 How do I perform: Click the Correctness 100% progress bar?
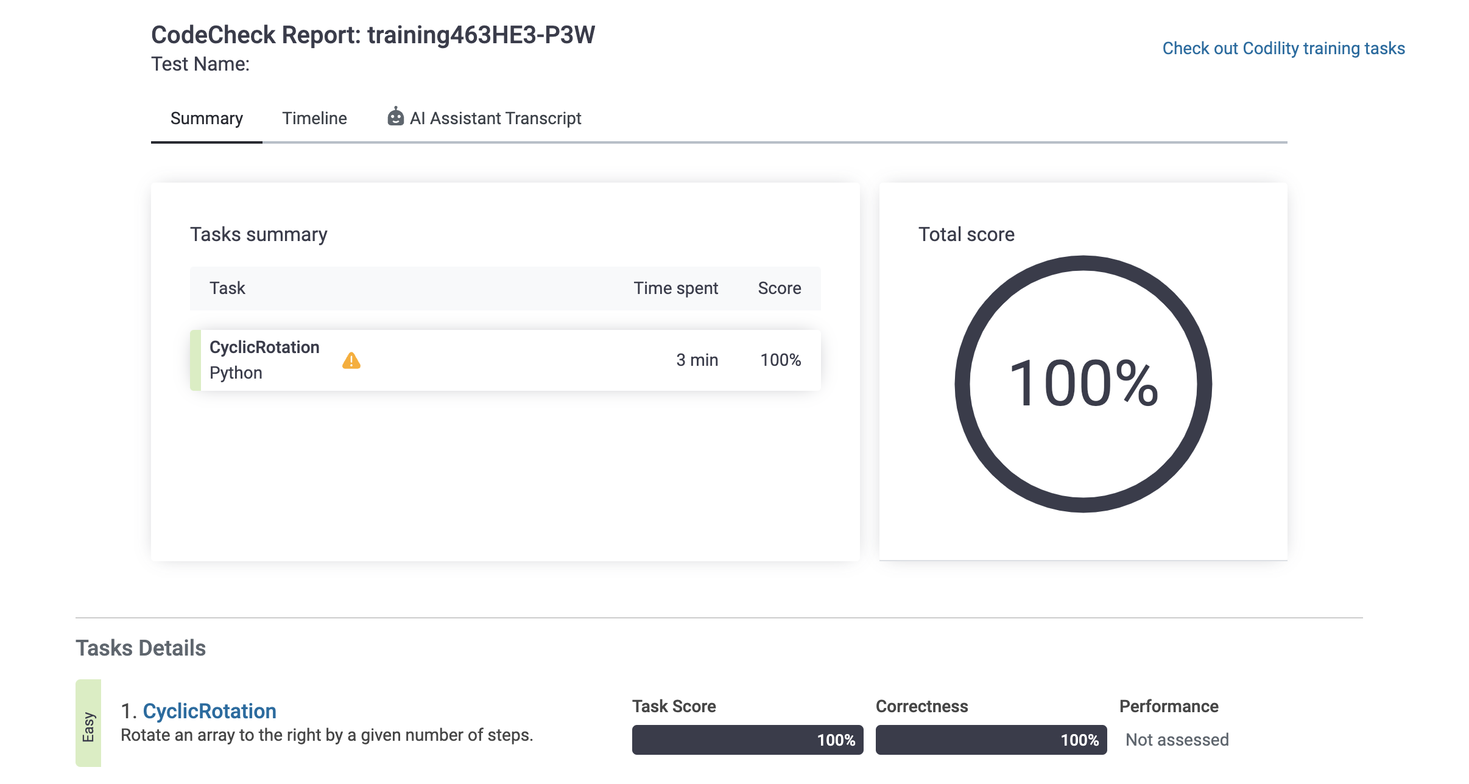(991, 740)
